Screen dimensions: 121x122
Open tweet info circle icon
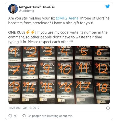point(108,108)
